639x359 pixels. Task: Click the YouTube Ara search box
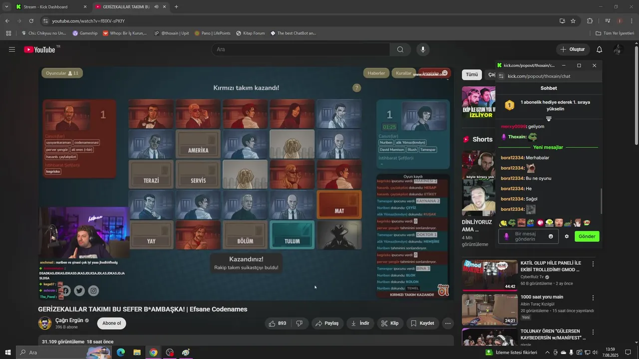point(301,49)
